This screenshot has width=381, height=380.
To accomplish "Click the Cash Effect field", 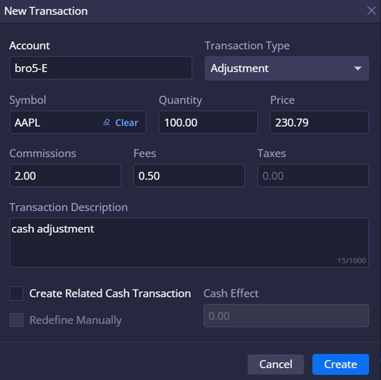I will 286,315.
